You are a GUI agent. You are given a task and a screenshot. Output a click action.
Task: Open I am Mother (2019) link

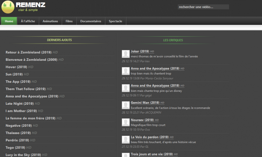tap(21, 111)
